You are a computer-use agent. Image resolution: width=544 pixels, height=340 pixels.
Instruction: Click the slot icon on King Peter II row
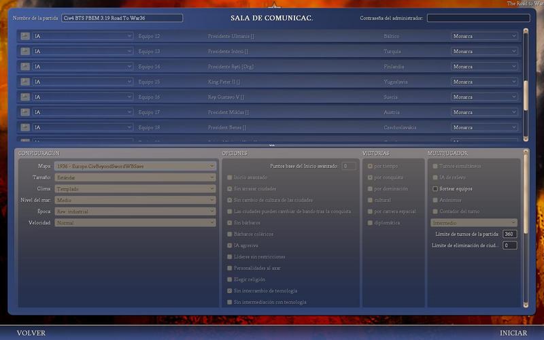[25, 82]
